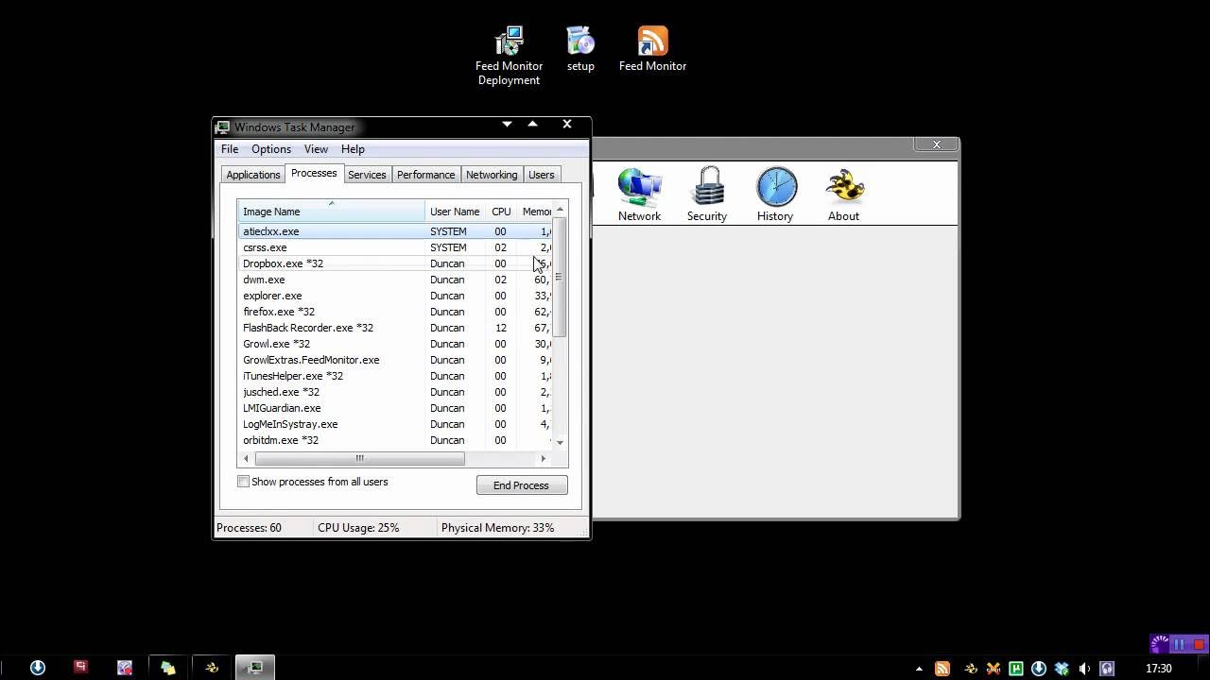Click the Task Manager title bar up arrow
Image resolution: width=1210 pixels, height=680 pixels.
[x=532, y=124]
